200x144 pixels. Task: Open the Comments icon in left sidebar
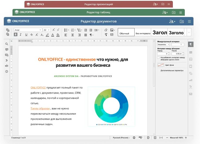(7, 49)
